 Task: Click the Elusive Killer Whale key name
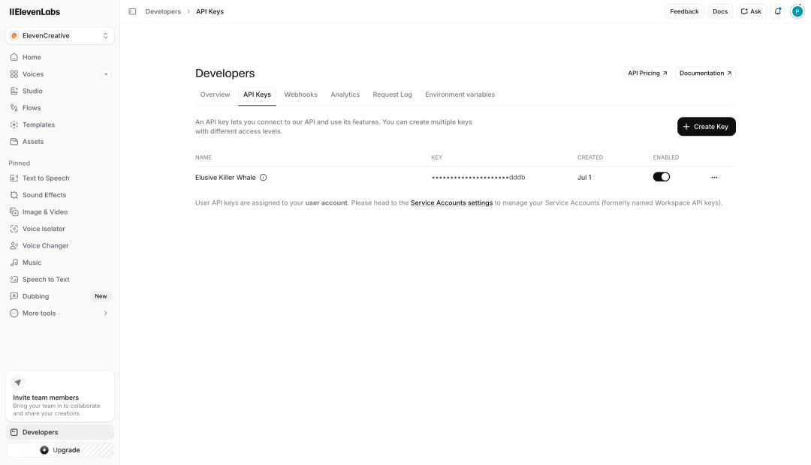coord(225,178)
